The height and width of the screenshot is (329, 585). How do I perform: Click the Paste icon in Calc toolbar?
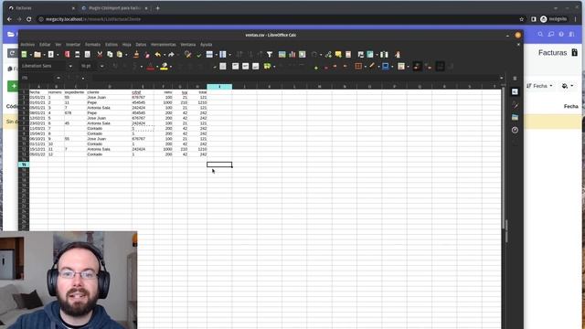120,55
